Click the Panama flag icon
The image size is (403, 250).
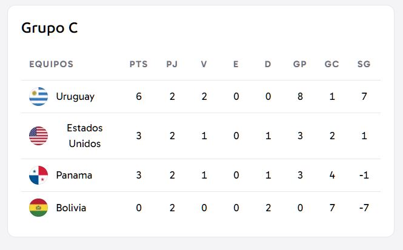tap(39, 175)
